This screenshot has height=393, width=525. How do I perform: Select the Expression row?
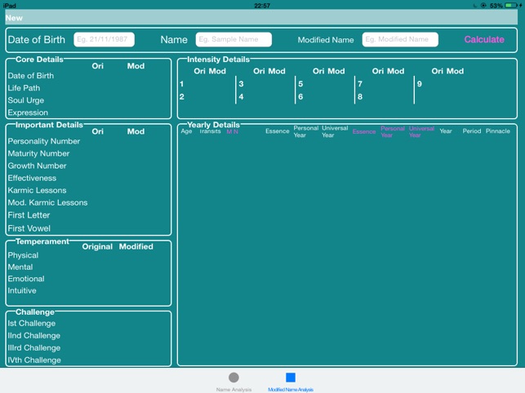28,113
